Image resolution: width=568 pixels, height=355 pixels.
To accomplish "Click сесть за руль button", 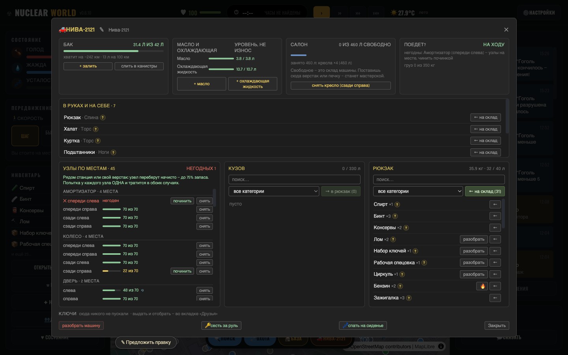I will click(221, 326).
